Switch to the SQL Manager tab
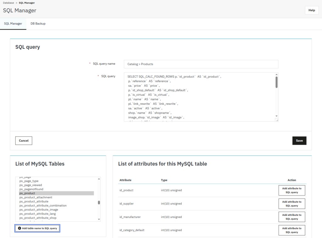 [x=13, y=24]
